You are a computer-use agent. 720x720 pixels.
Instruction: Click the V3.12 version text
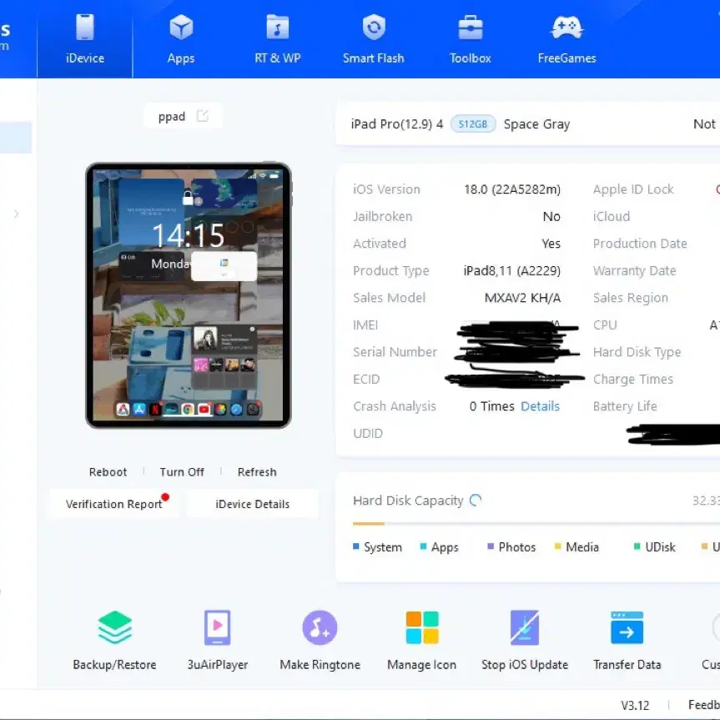635,705
